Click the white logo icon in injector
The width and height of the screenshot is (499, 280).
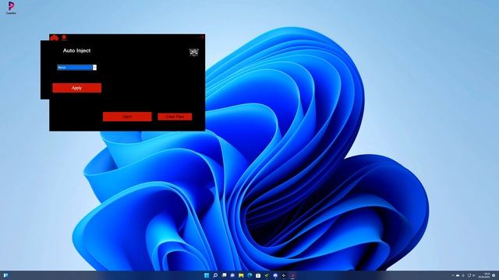click(194, 52)
